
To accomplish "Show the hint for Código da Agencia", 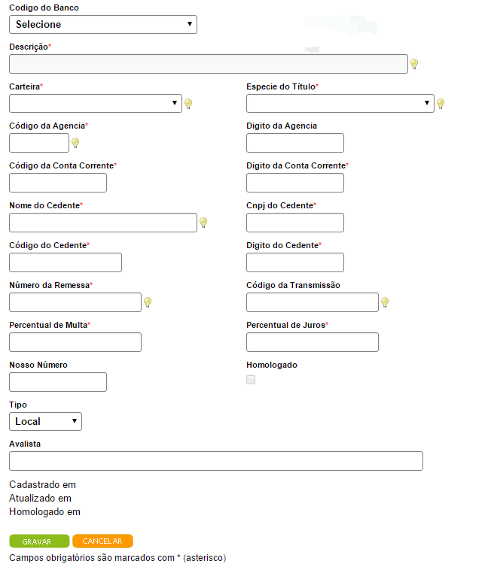I will (75, 143).
